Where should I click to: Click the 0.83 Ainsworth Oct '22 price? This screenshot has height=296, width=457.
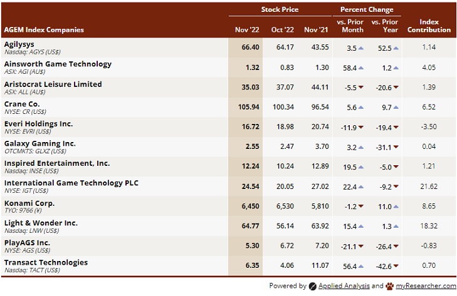287,68
